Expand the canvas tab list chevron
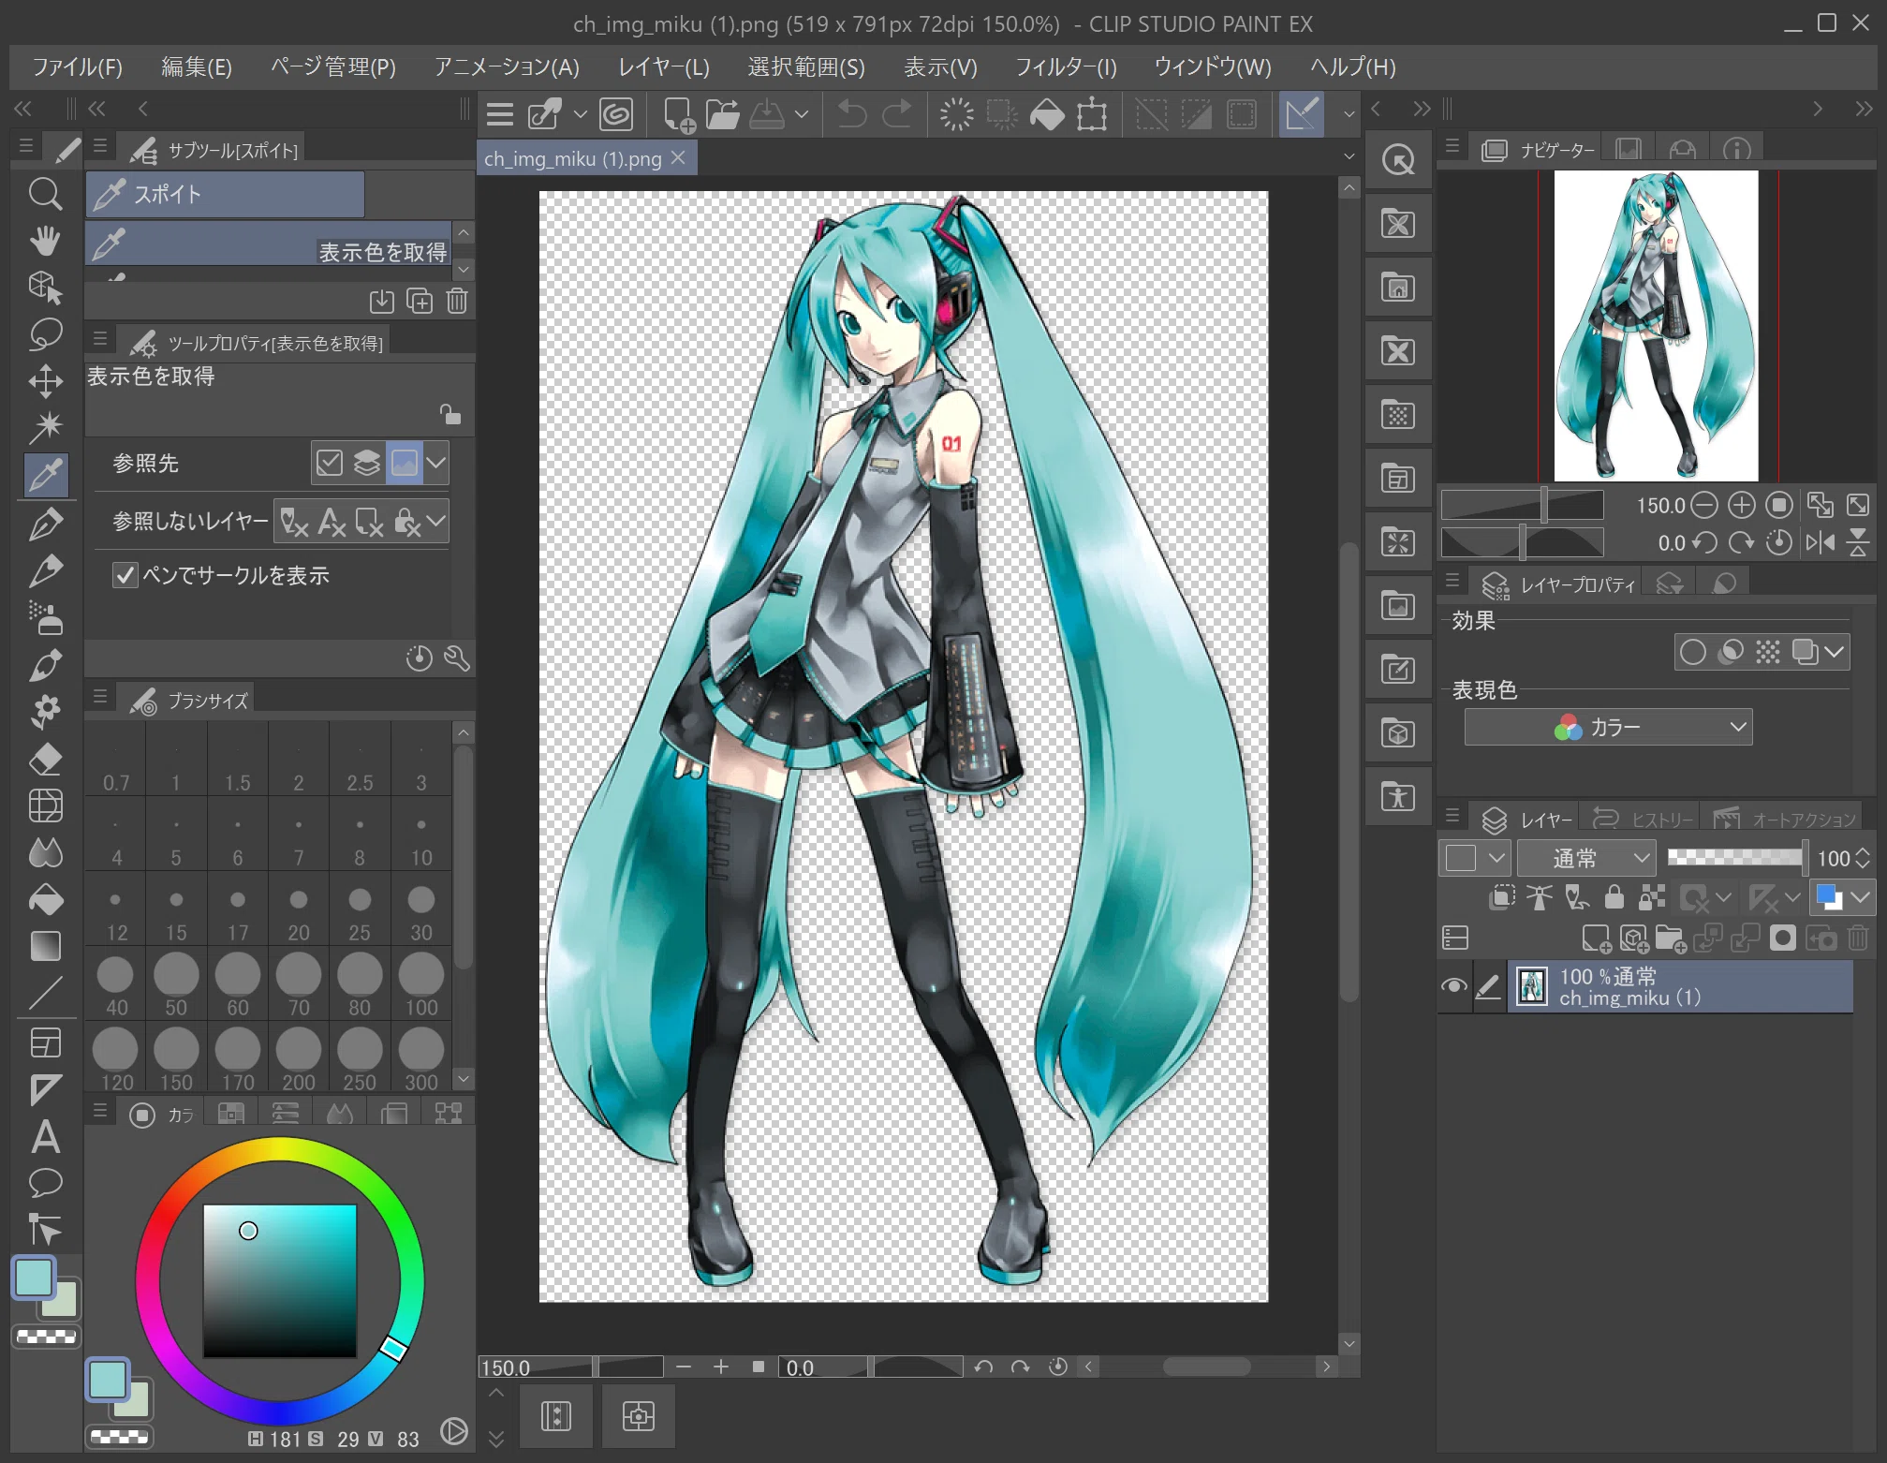Screen dimensions: 1887x1463 tap(1349, 156)
